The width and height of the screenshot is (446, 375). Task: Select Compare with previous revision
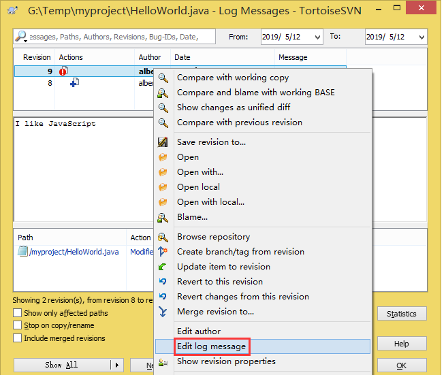(x=240, y=123)
